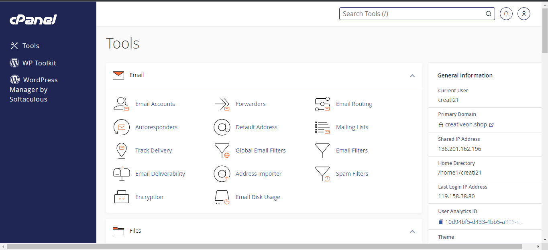Open the Global Email Filters link

point(261,150)
